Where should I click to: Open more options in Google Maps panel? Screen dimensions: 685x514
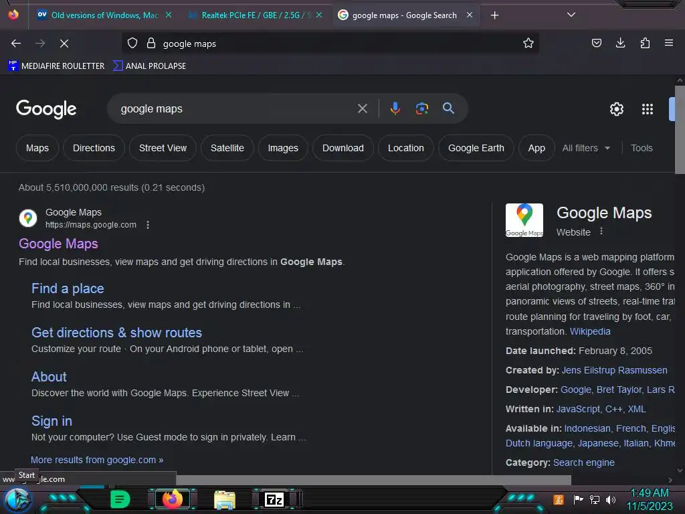point(601,231)
